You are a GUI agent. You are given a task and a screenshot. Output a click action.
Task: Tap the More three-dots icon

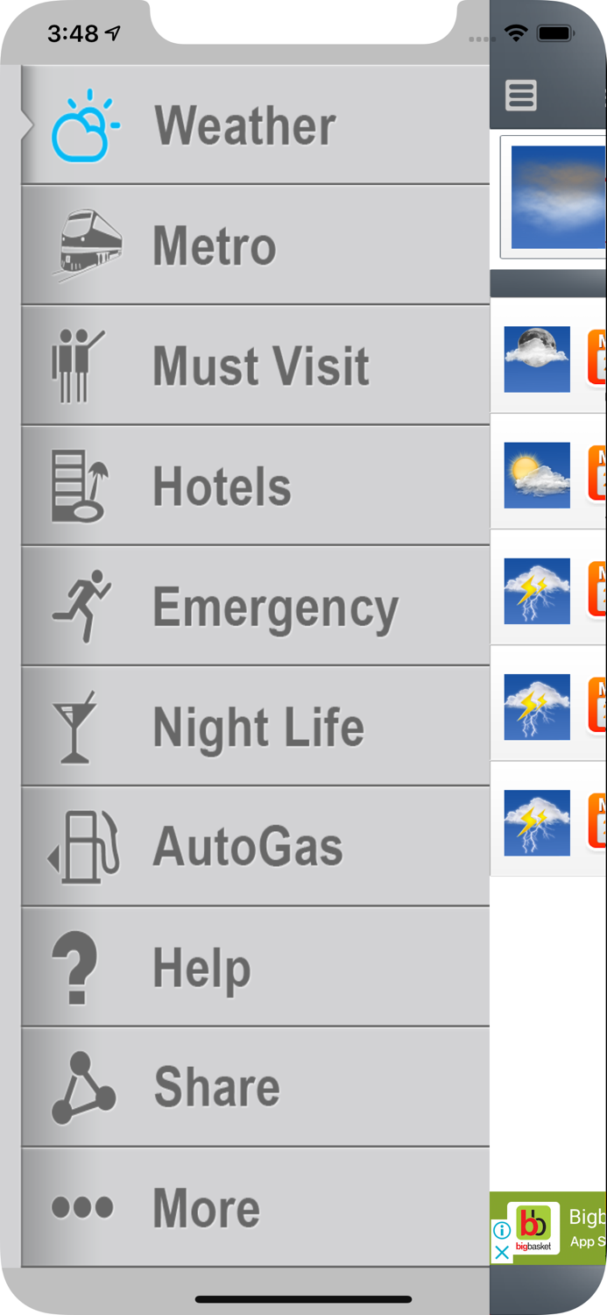coord(82,1208)
